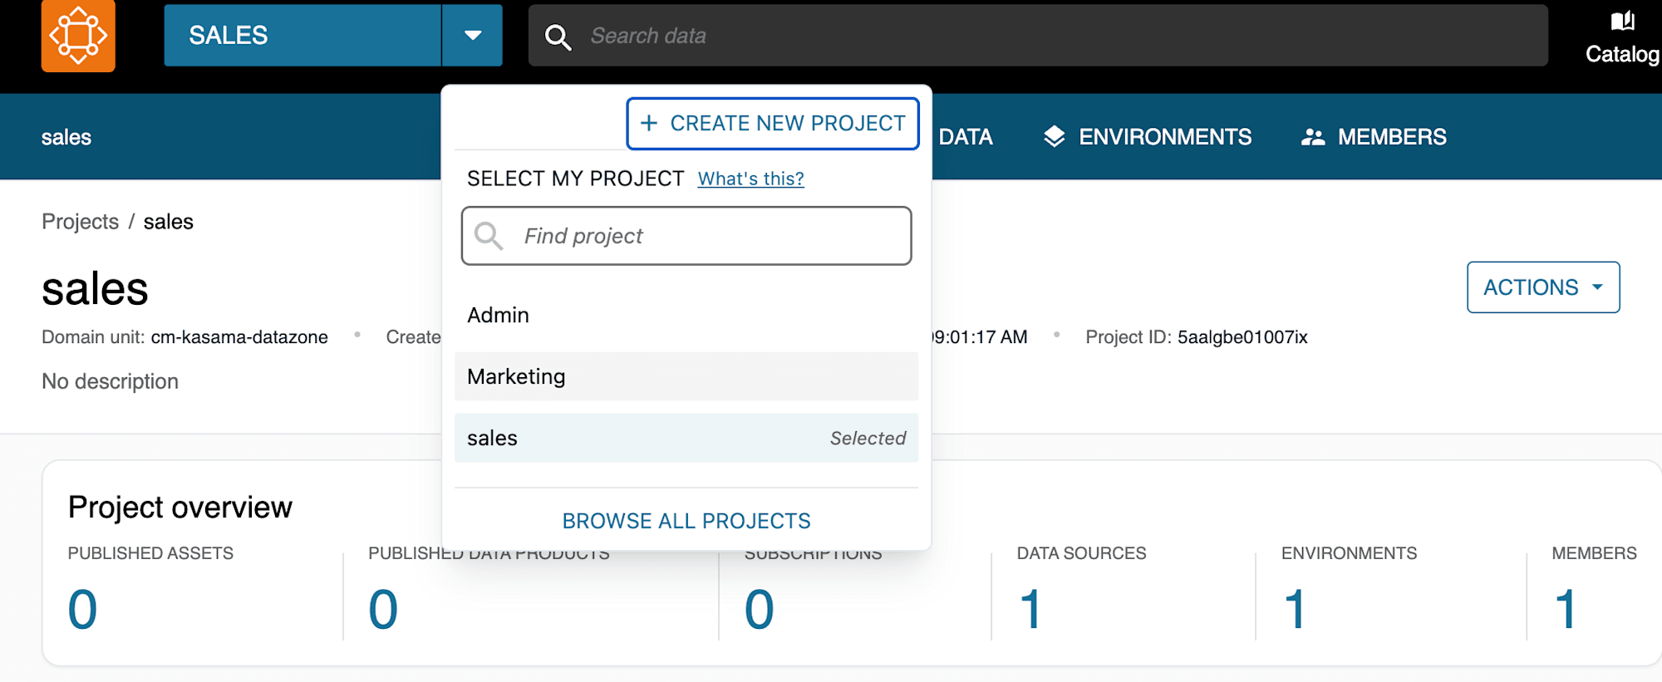Click the Project overview heading

pos(180,508)
